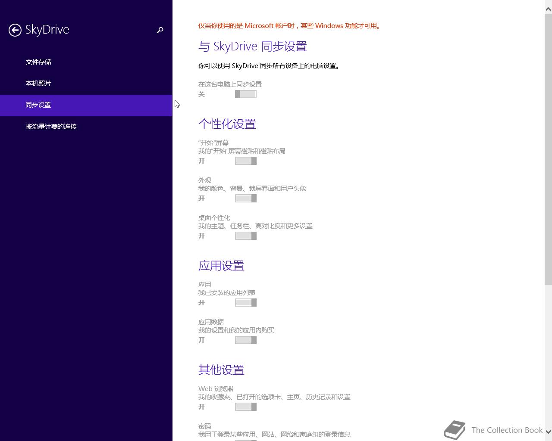Click 你可以使用 SkyDrive 同步 description line
This screenshot has width=552, height=441.
click(x=270, y=66)
